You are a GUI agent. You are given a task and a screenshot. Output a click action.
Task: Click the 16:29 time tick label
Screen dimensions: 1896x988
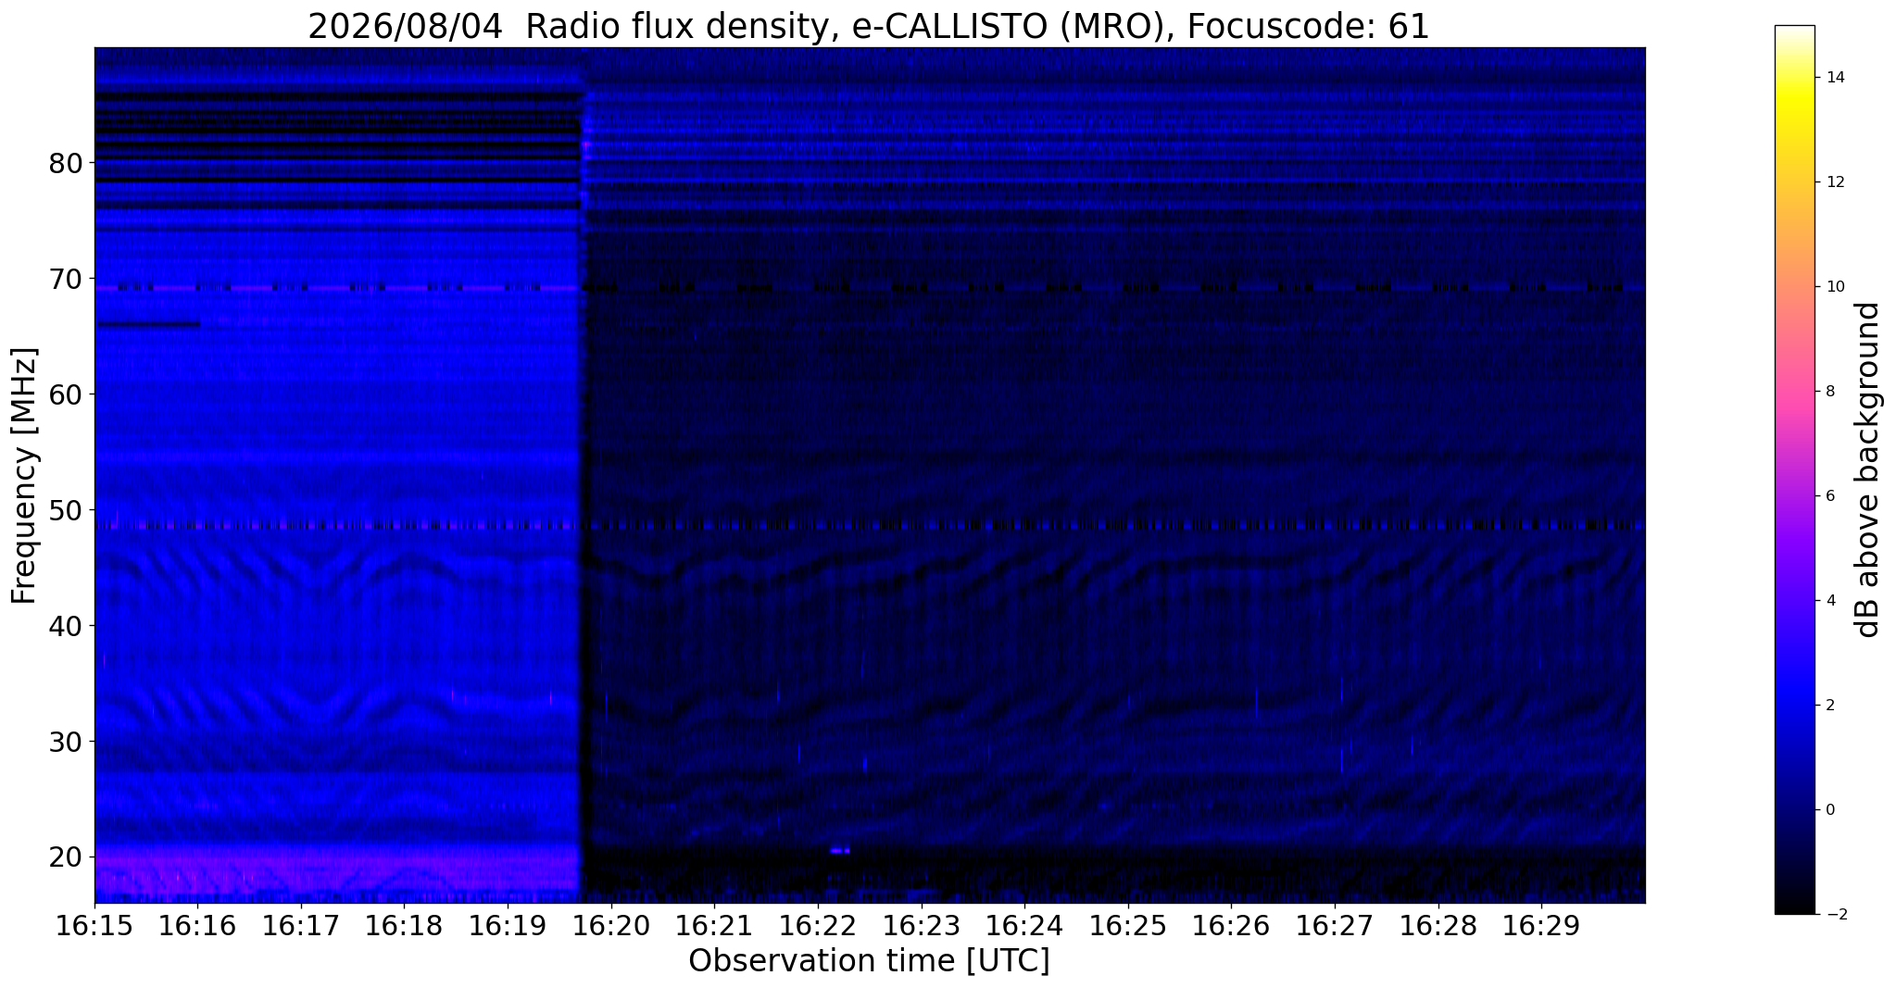click(1541, 926)
